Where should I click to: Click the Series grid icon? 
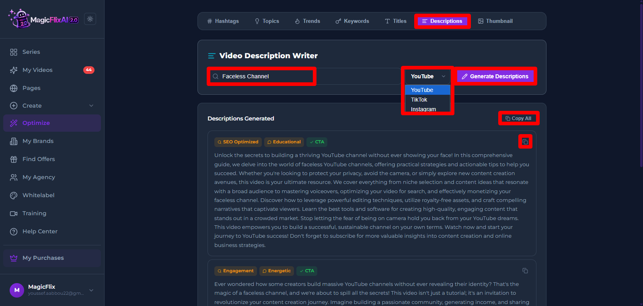tap(14, 52)
